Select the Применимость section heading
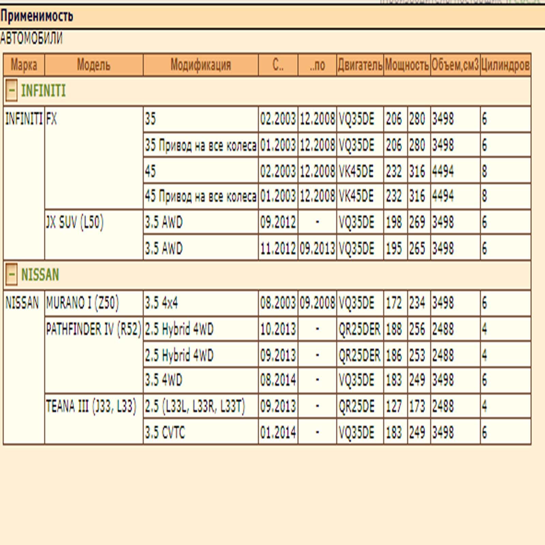545x545 pixels. tap(36, 16)
